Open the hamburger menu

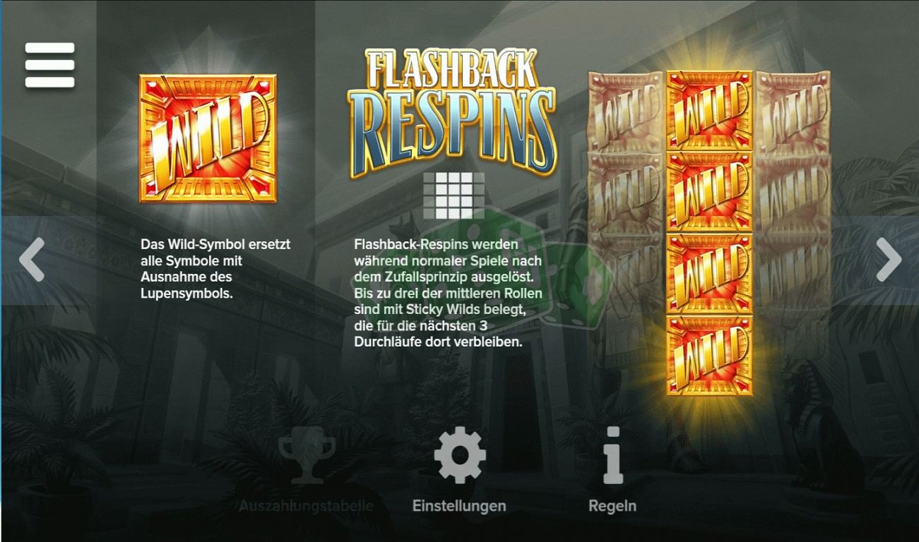[x=49, y=65]
